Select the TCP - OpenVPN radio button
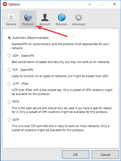 tap(9, 70)
